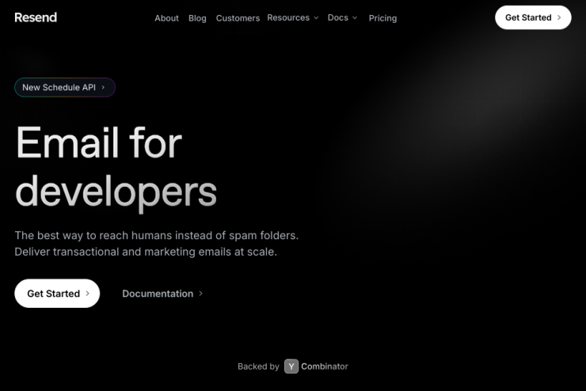The width and height of the screenshot is (586, 391).
Task: Open the Blog link
Action: point(197,18)
